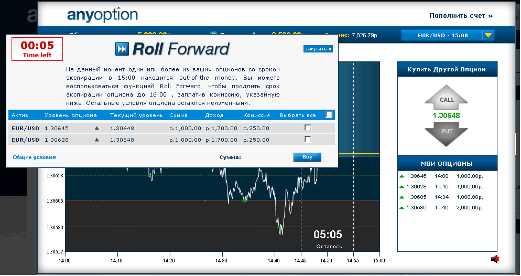Click the 'Доход' column header

(x=214, y=115)
